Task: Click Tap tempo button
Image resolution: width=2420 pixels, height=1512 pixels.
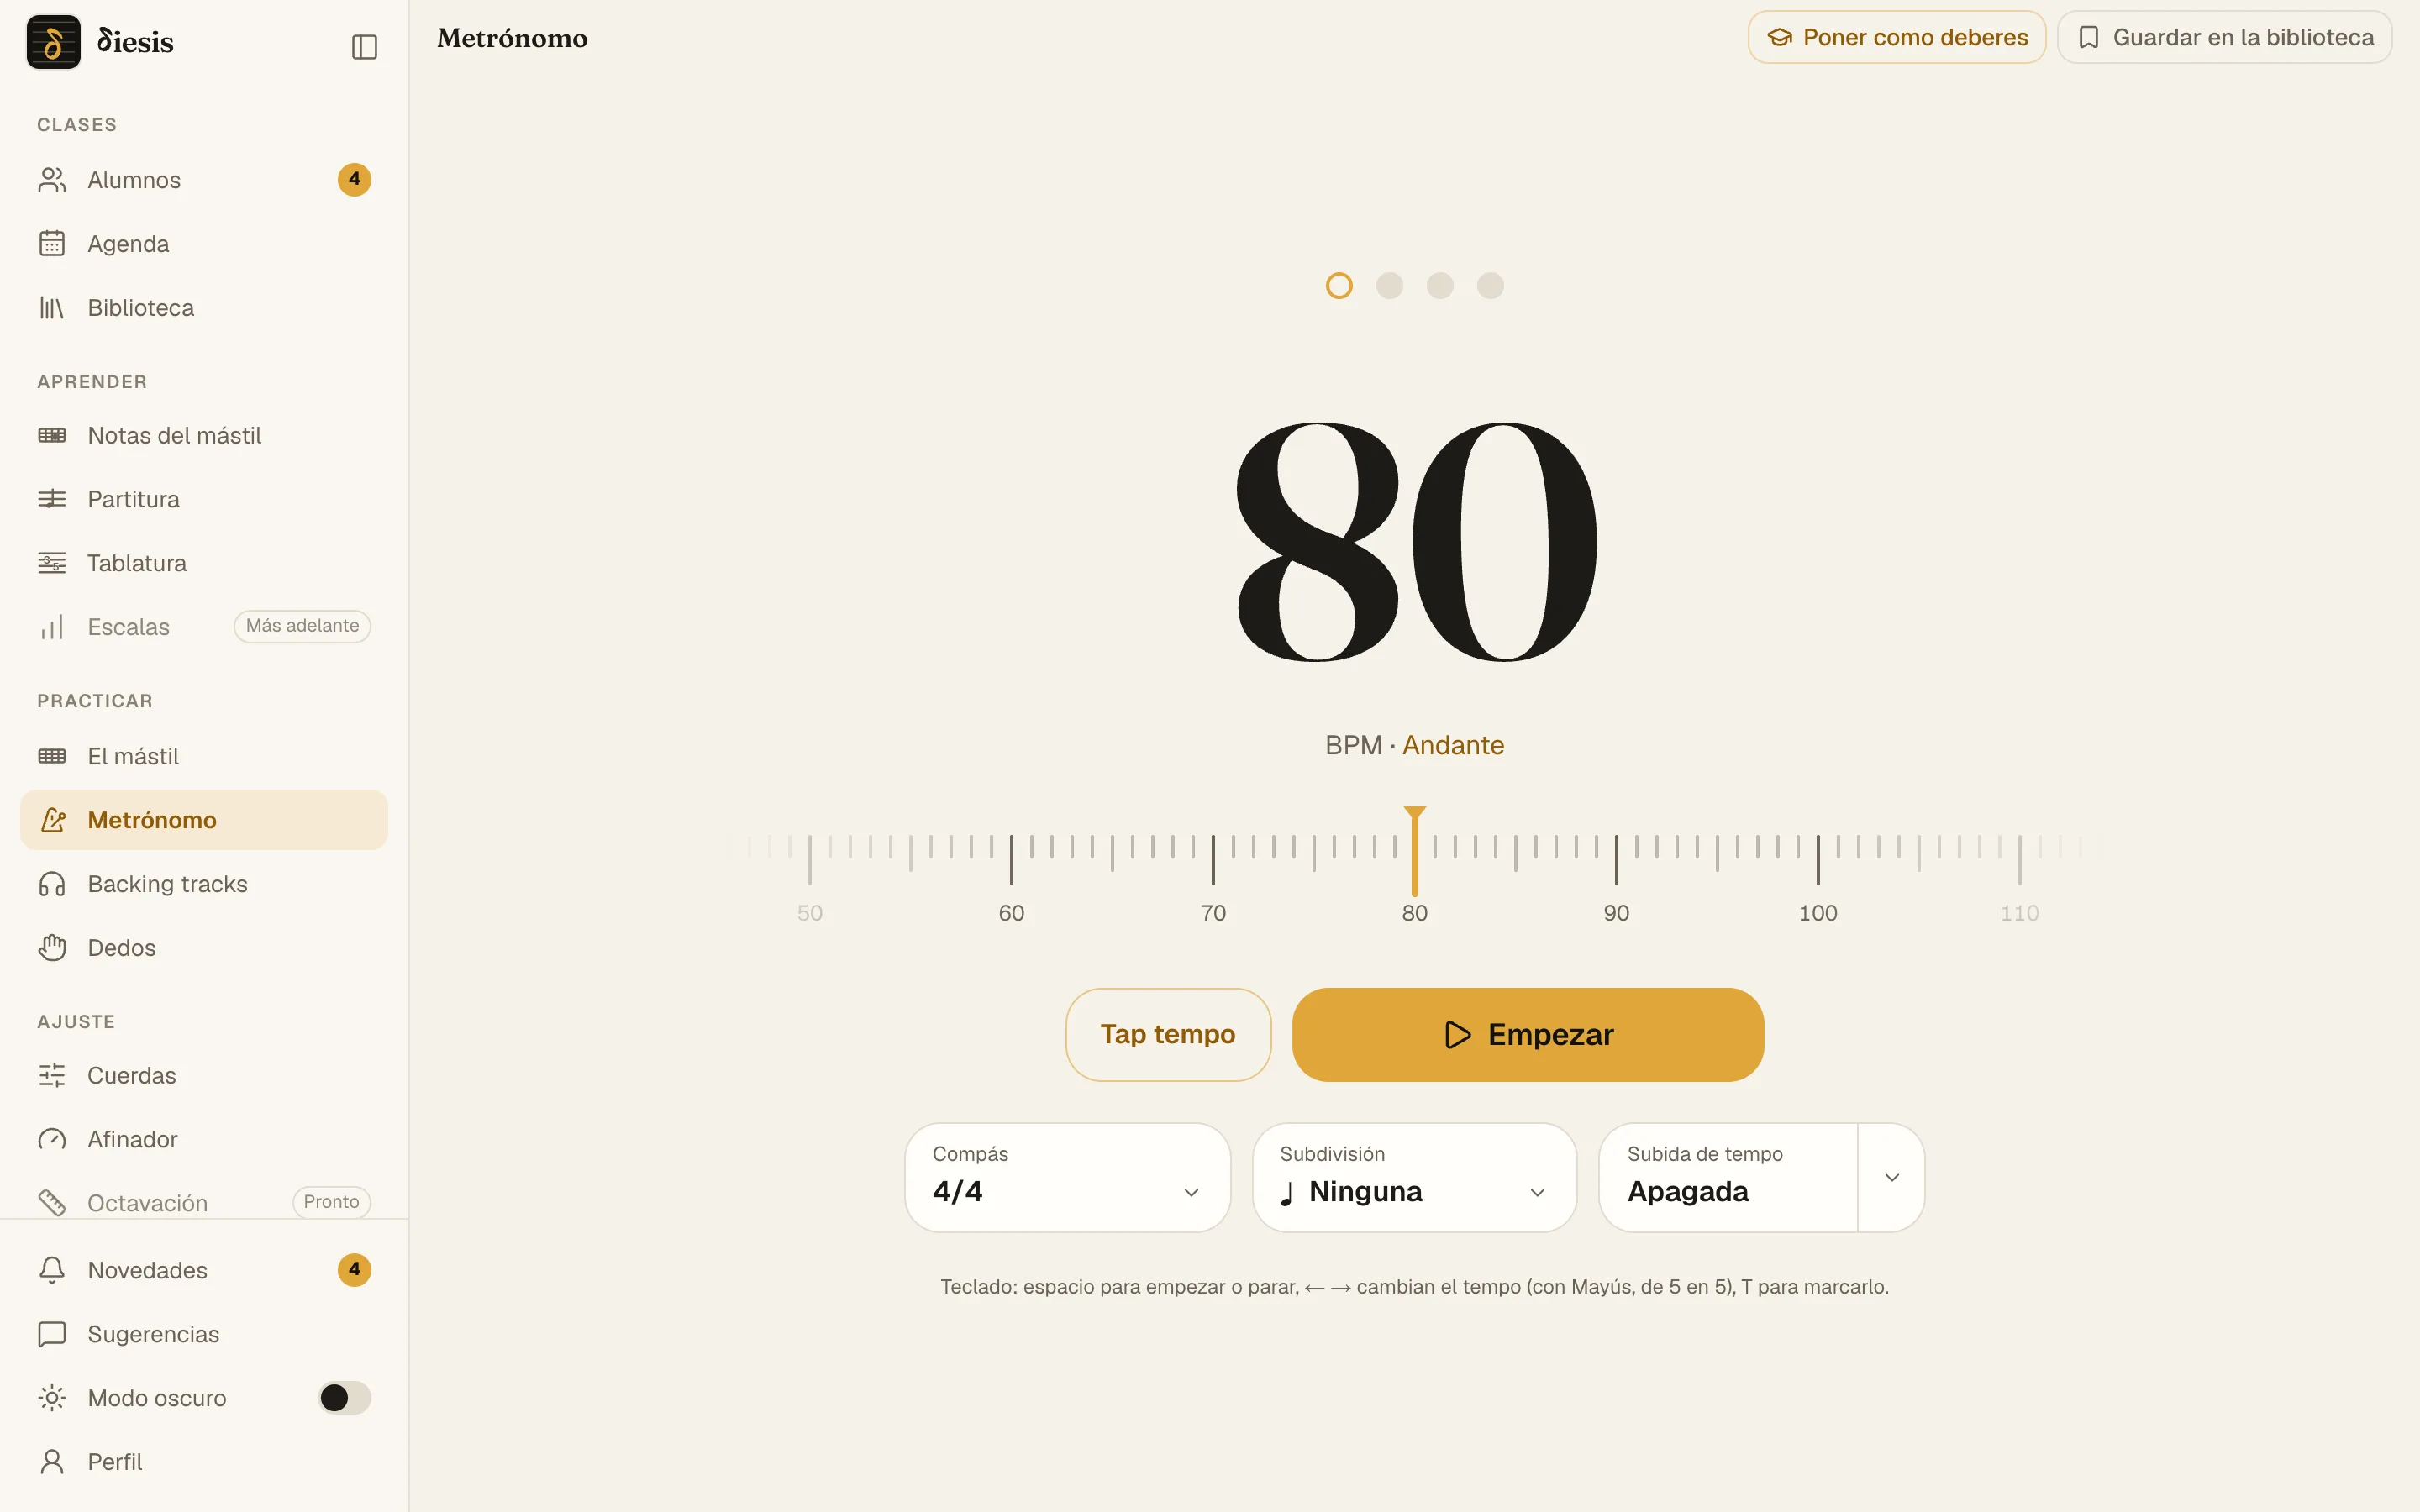Action: click(x=1168, y=1034)
